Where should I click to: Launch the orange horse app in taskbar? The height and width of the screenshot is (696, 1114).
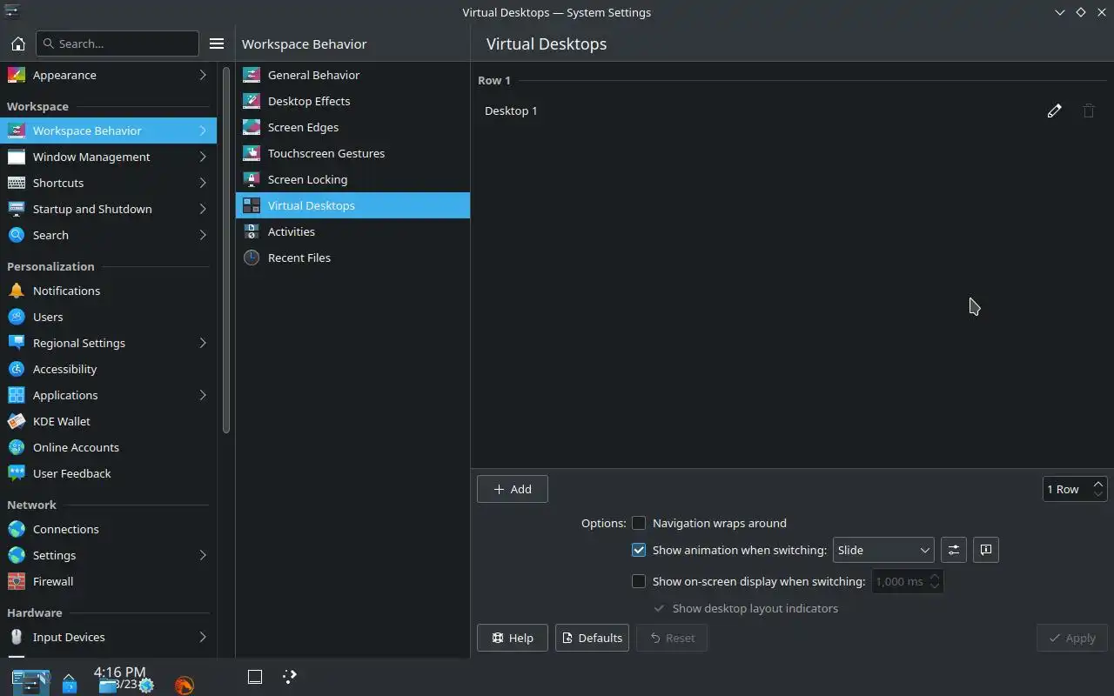[184, 685]
